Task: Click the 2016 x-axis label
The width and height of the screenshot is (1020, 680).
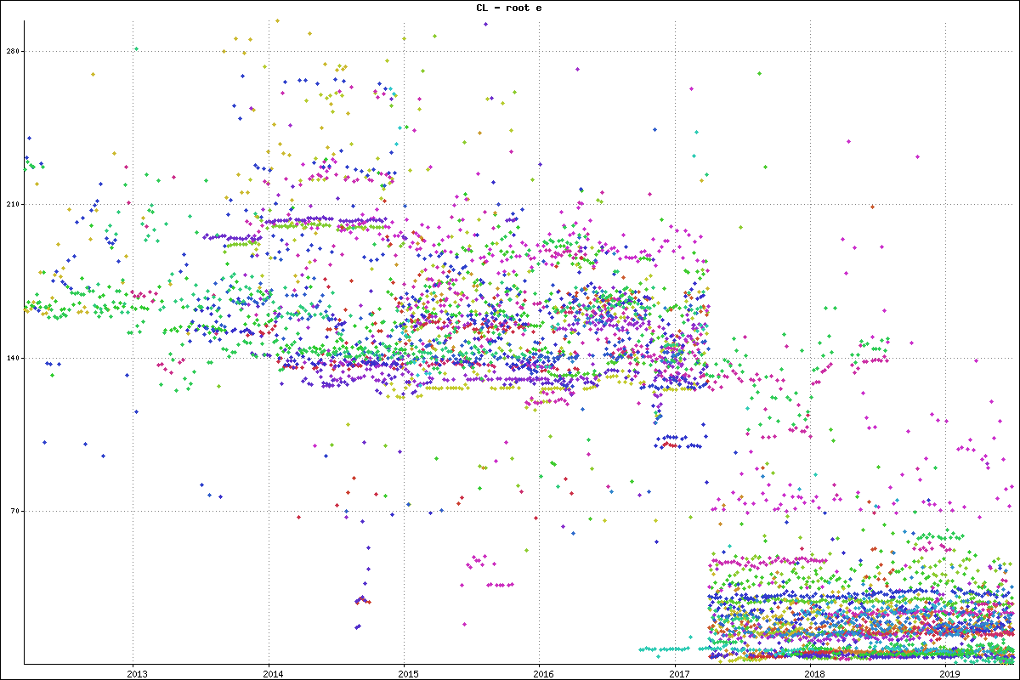Action: [544, 674]
